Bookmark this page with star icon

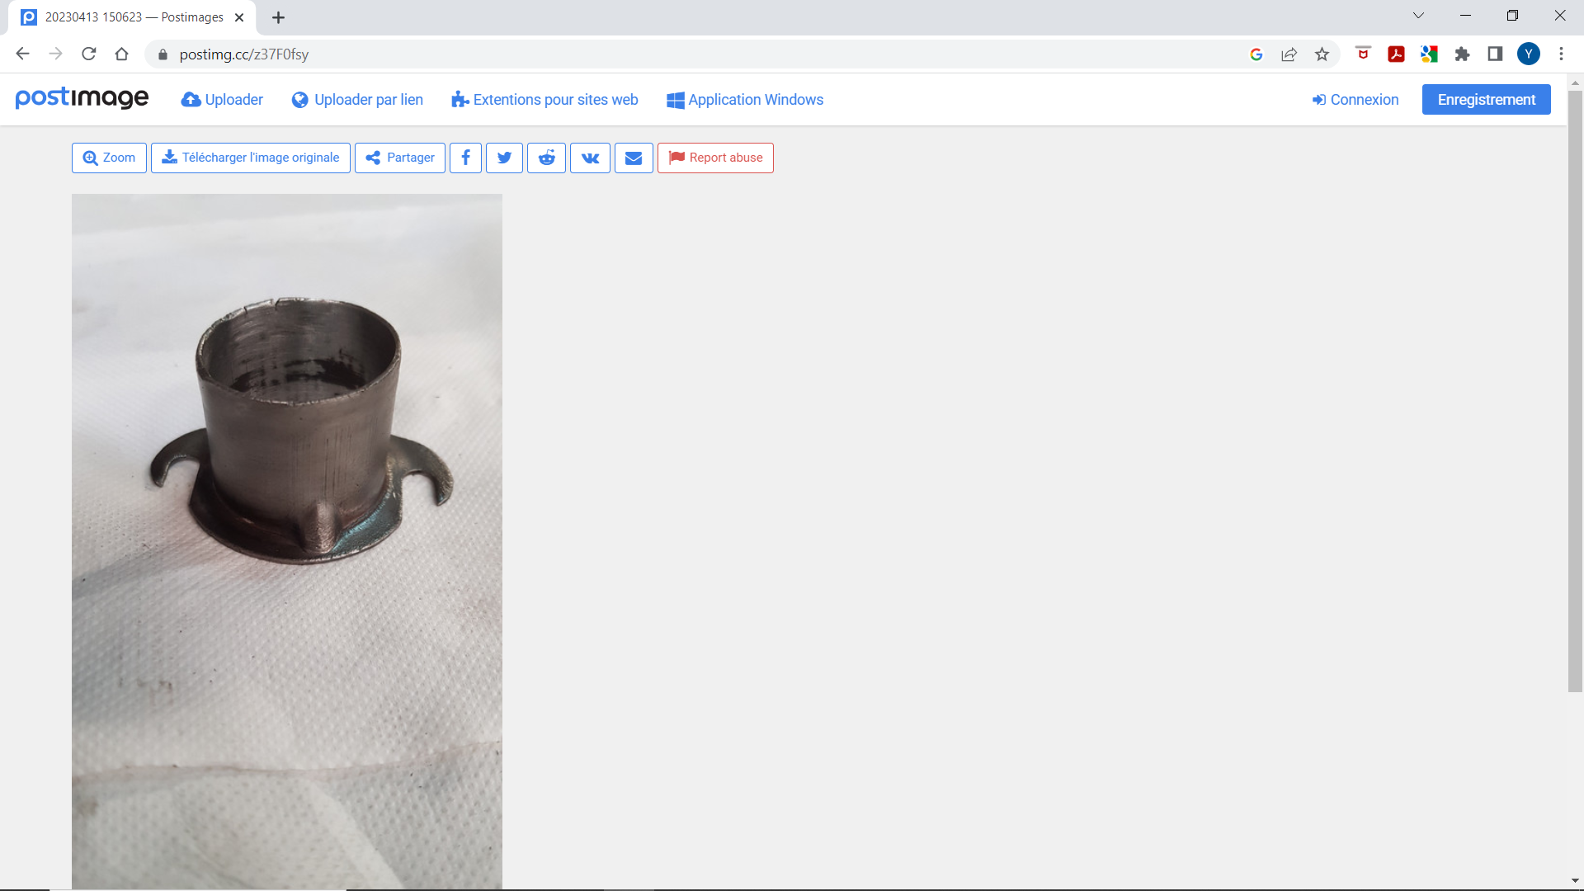pyautogui.click(x=1322, y=54)
